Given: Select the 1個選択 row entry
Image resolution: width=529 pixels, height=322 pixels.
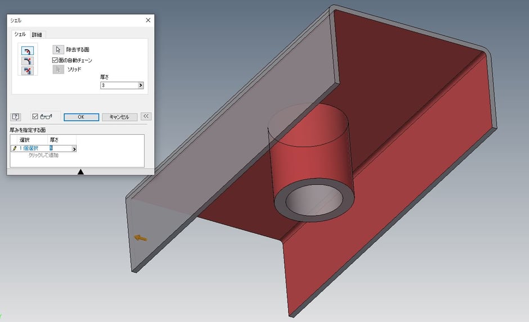Looking at the screenshot, I should pos(29,148).
